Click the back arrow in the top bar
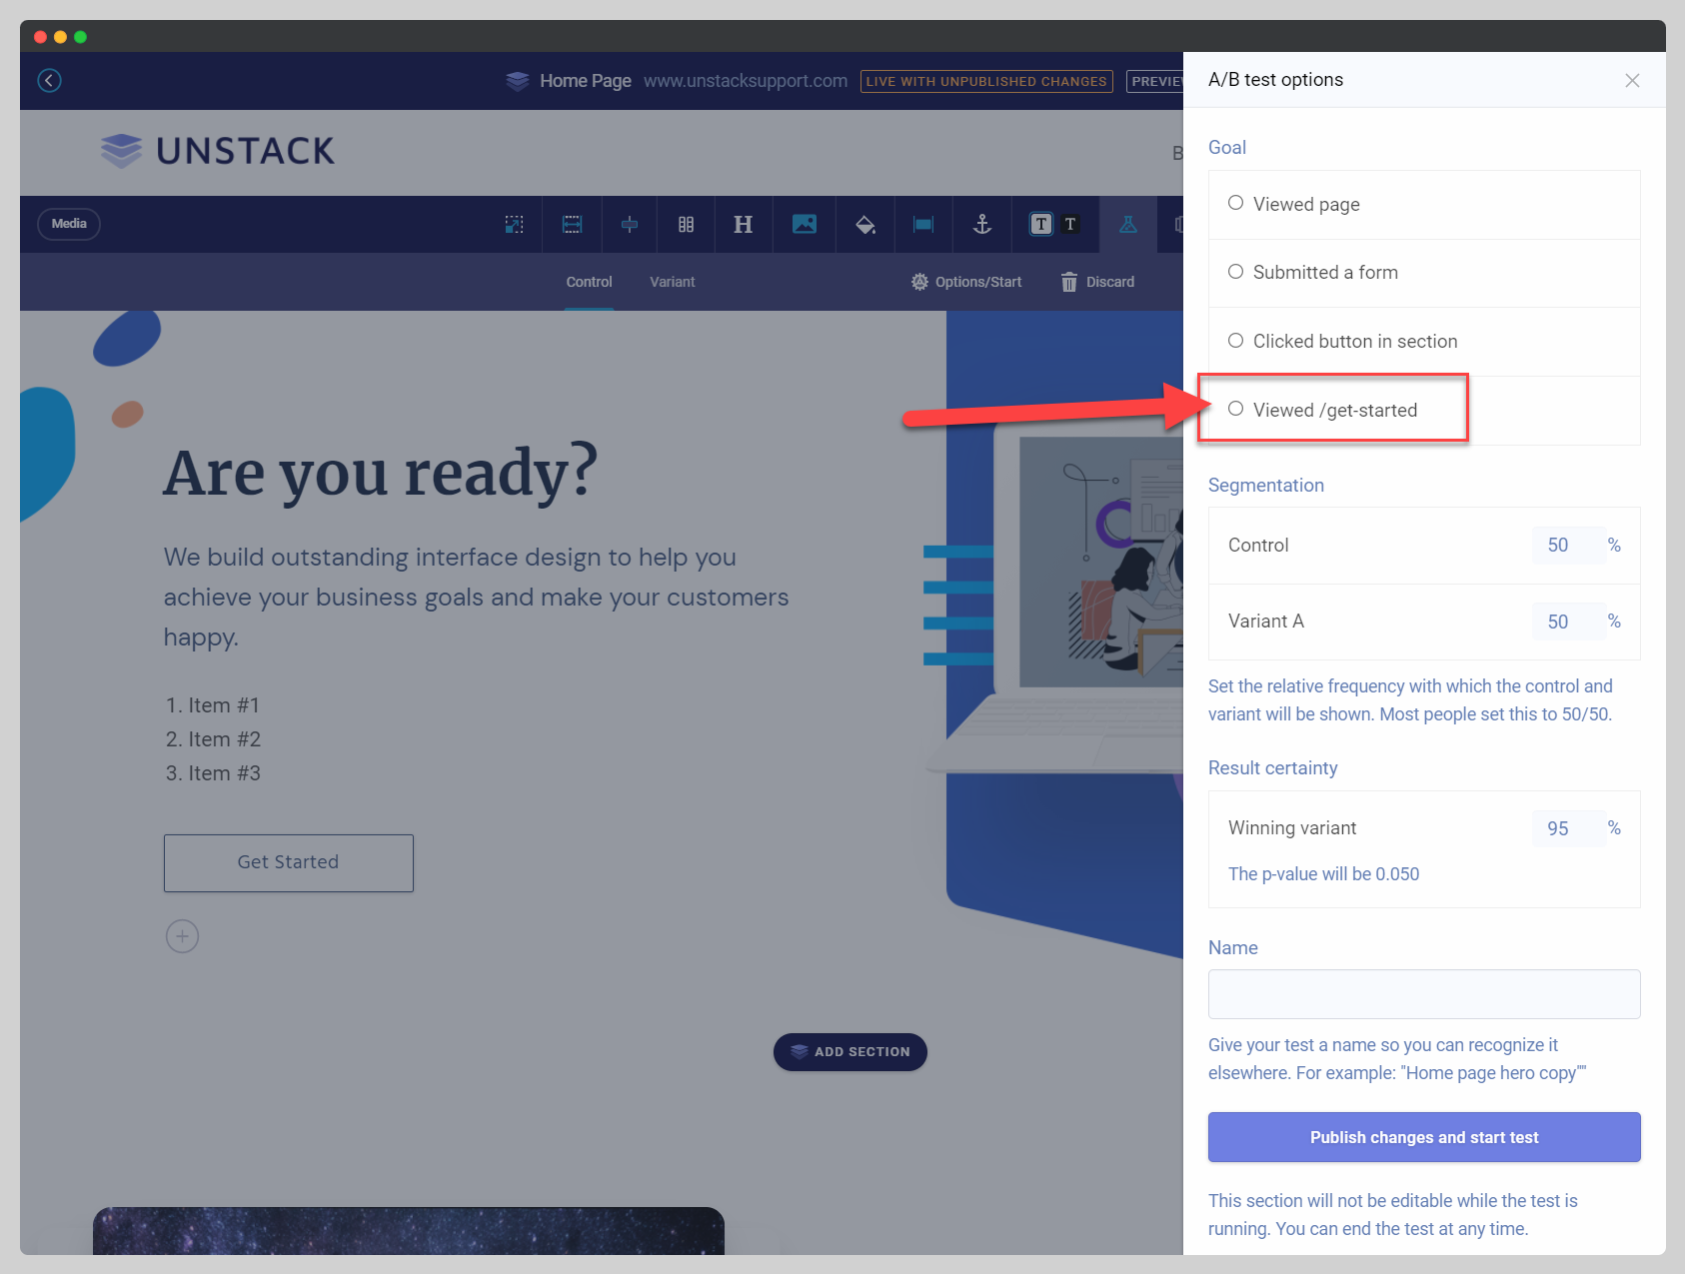This screenshot has height=1274, width=1685. coord(49,80)
